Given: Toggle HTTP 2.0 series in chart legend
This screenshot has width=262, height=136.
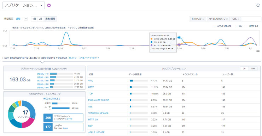Looking at the screenshot, I should (x=252, y=26).
